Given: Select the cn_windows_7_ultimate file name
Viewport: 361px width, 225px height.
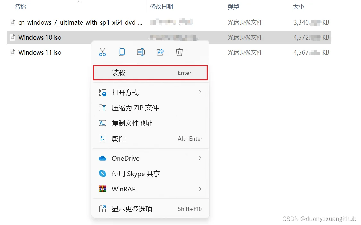Looking at the screenshot, I should [80, 22].
